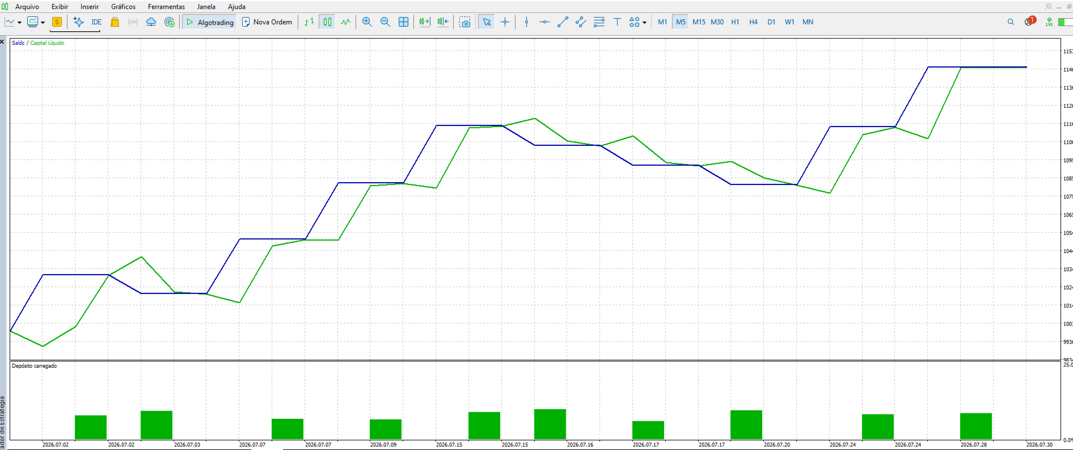The height and width of the screenshot is (450, 1073).
Task: Toggle Algotrading on or off
Action: click(x=209, y=22)
